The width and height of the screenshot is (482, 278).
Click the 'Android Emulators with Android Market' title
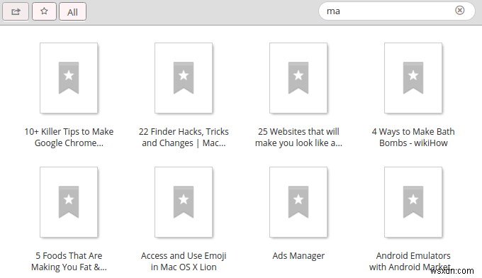tap(413, 261)
